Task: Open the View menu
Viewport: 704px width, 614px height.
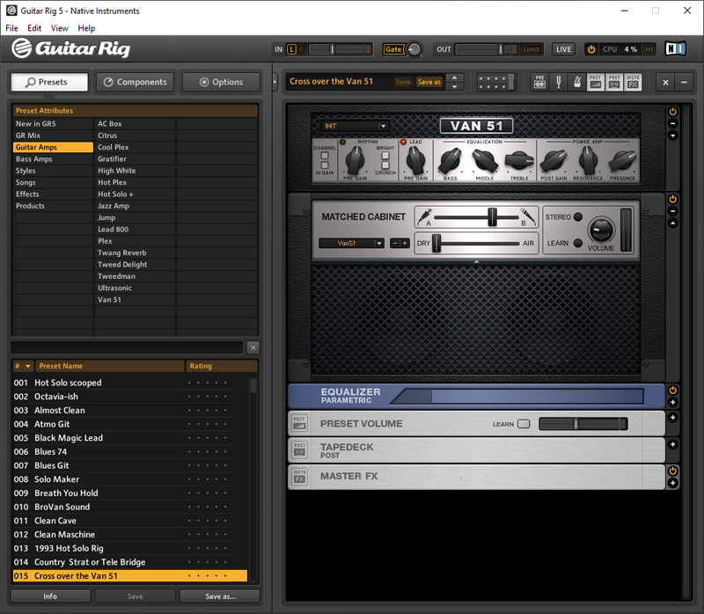Action: 59,28
